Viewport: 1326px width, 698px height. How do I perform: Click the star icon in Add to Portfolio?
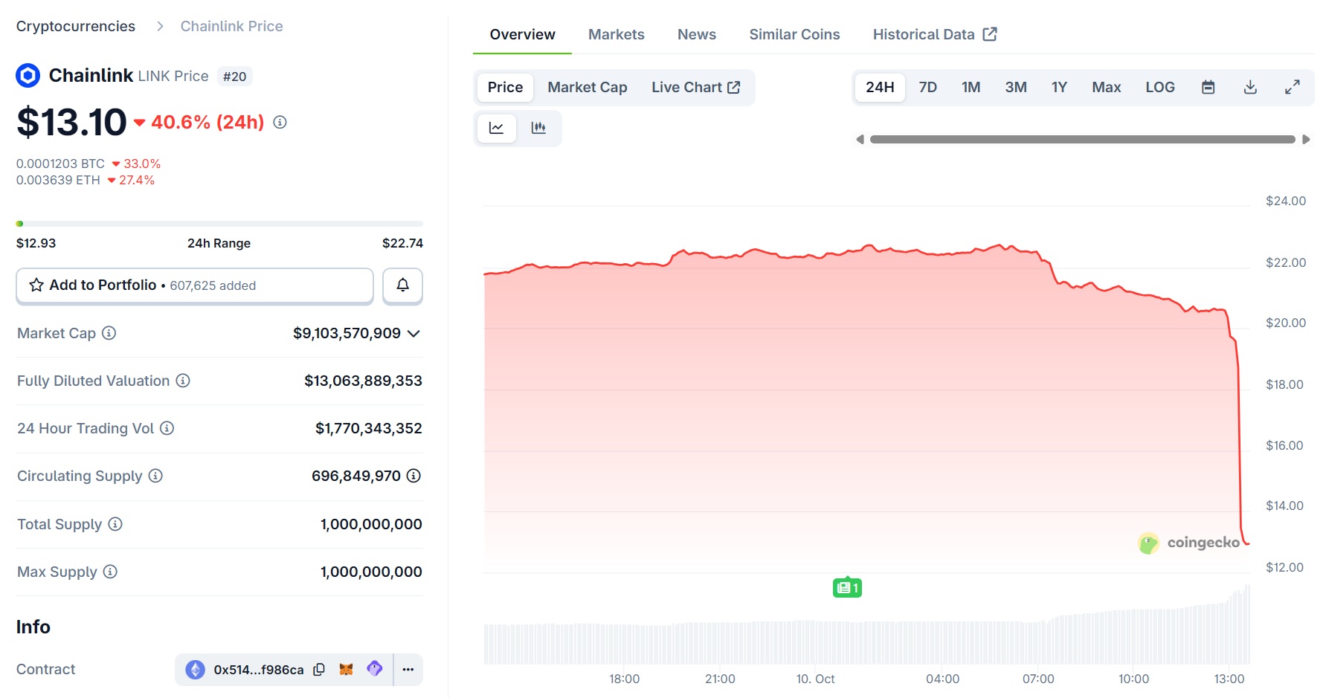[x=36, y=285]
